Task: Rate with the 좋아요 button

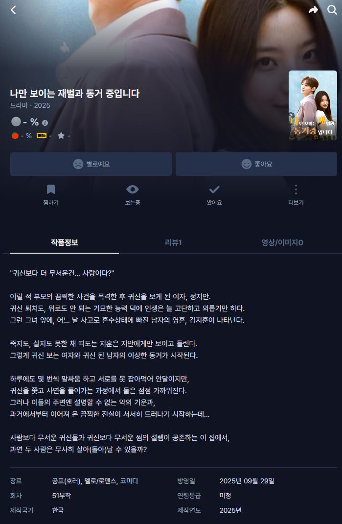Action: point(256,164)
